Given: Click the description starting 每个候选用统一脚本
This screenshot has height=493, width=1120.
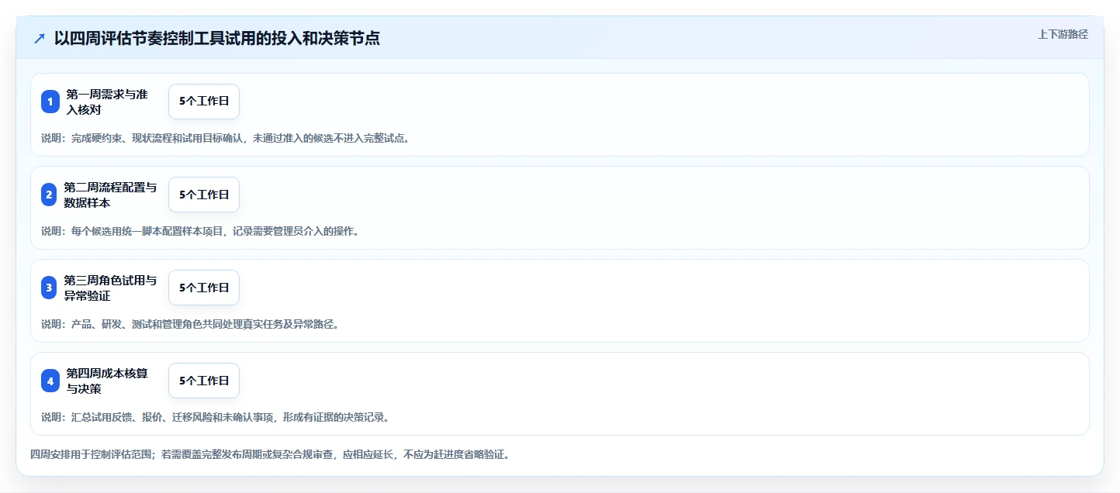Looking at the screenshot, I should click(x=200, y=231).
